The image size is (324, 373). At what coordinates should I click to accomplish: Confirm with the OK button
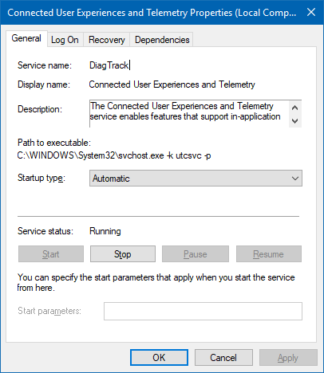click(159, 358)
